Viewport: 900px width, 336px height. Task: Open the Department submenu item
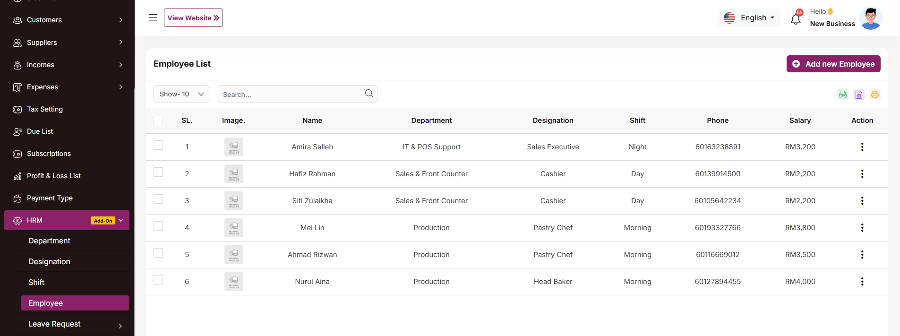pyautogui.click(x=49, y=241)
